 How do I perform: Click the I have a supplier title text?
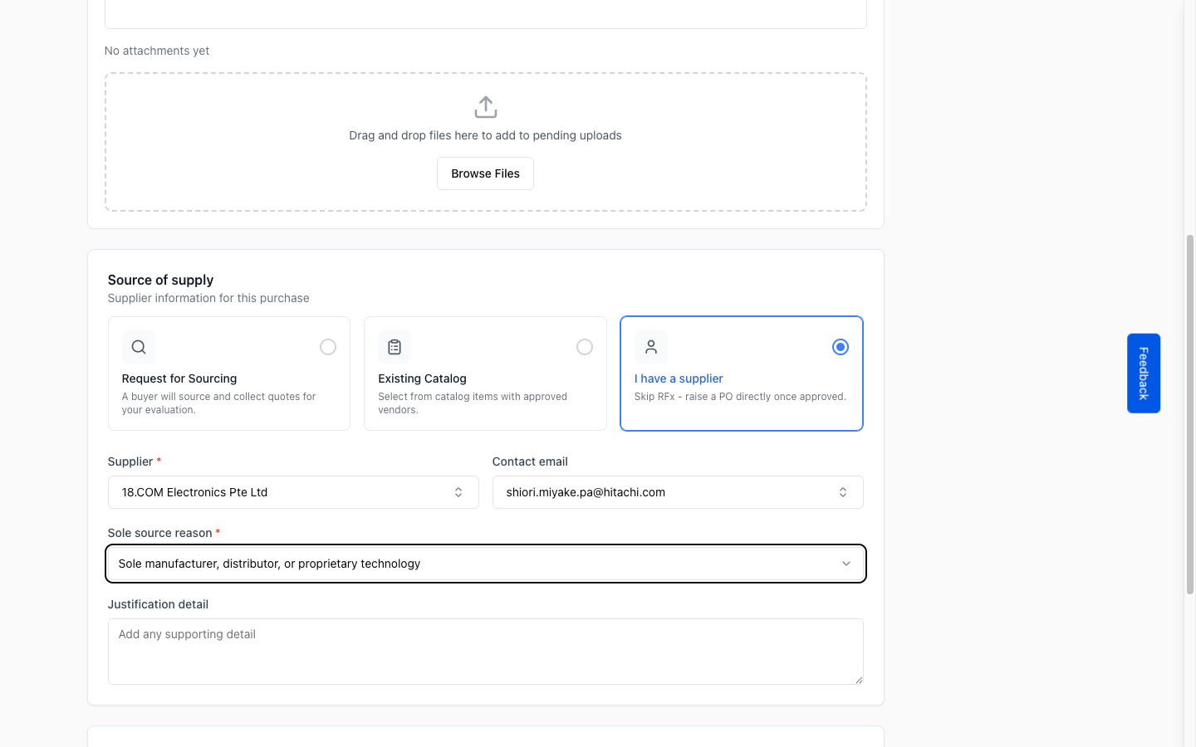(x=679, y=378)
